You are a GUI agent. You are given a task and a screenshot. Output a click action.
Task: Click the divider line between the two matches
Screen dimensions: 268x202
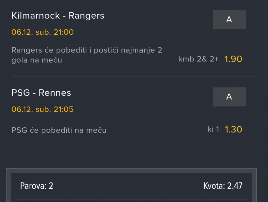134,76
